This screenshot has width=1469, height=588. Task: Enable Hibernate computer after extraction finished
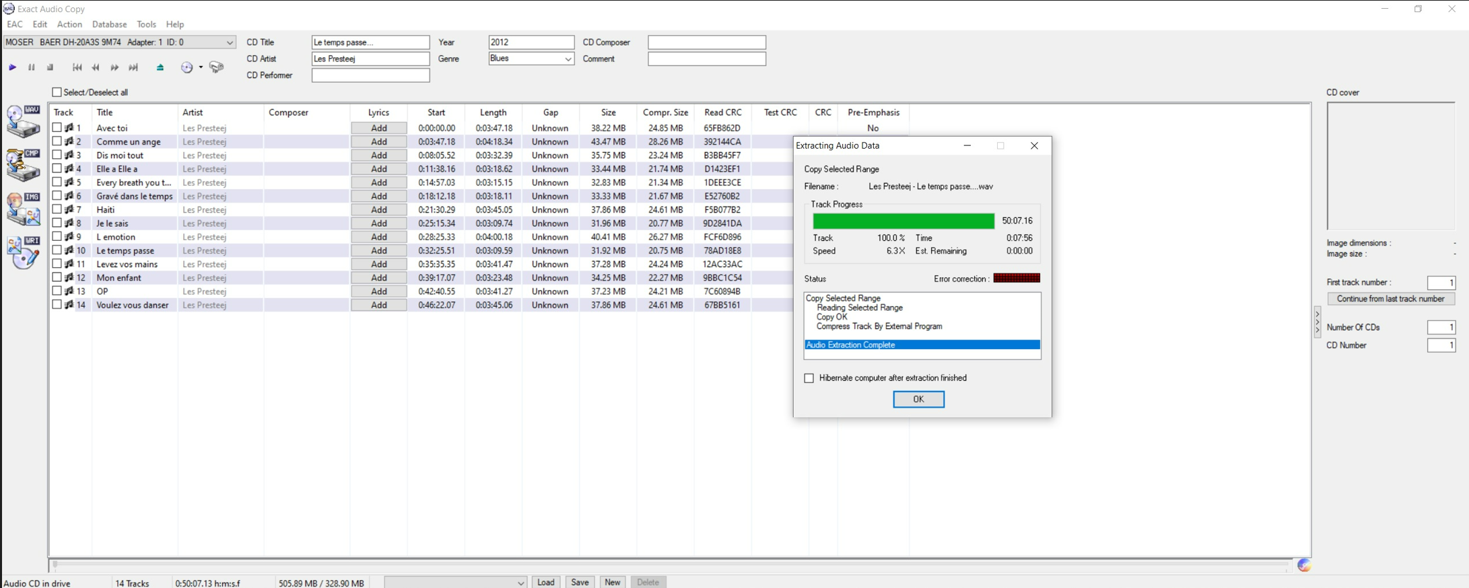point(809,378)
